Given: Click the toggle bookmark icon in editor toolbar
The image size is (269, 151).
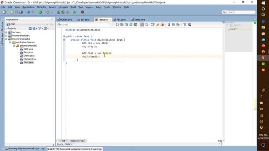Looking at the screenshot, I should pos(169,25).
